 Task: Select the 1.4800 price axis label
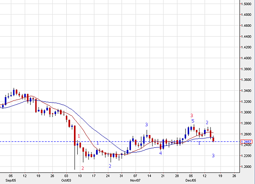pos(246,14)
